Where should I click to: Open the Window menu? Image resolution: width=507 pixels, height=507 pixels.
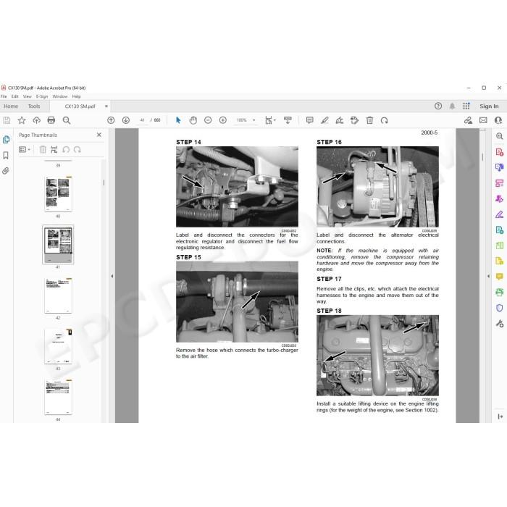click(60, 96)
